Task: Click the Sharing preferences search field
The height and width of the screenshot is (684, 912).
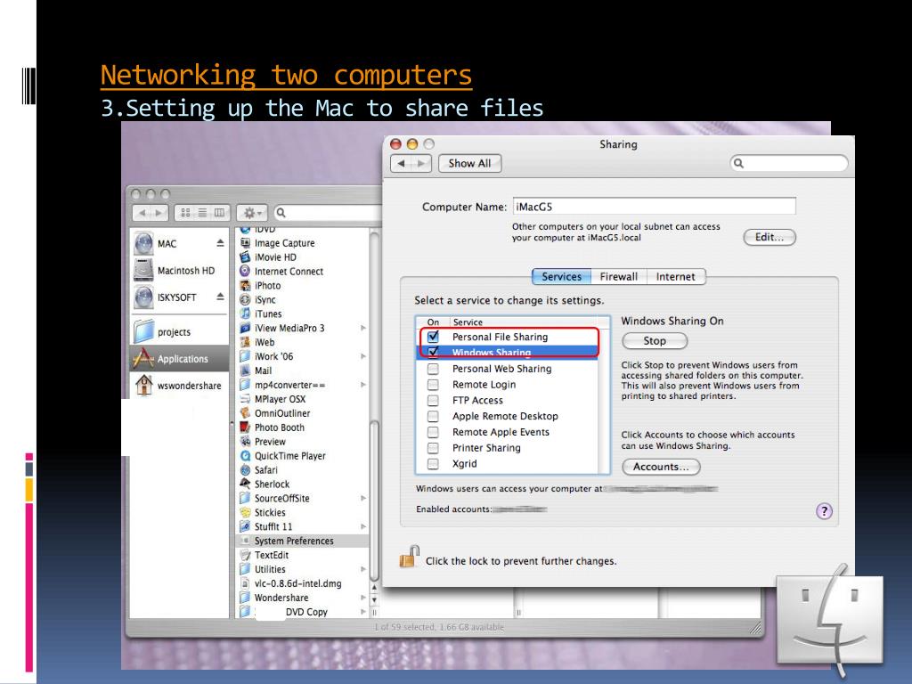Action: tap(789, 164)
